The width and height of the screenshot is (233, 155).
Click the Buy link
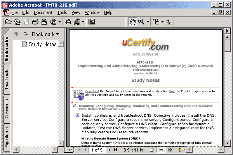[x=172, y=91]
